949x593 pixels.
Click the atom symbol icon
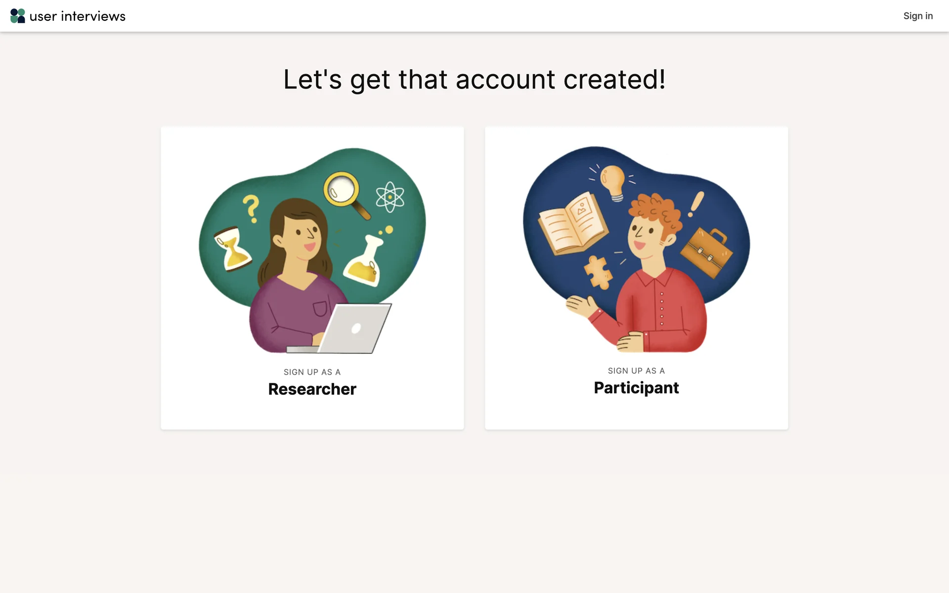[390, 197]
